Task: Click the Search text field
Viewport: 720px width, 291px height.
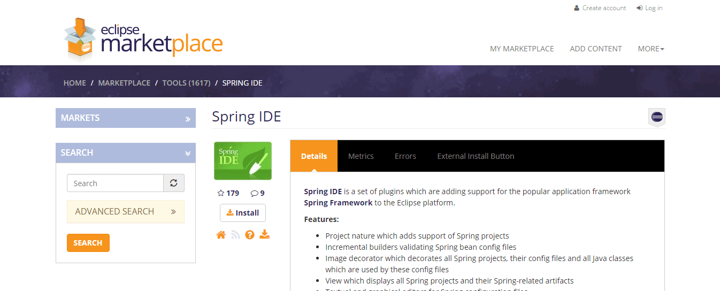Action: pyautogui.click(x=115, y=183)
